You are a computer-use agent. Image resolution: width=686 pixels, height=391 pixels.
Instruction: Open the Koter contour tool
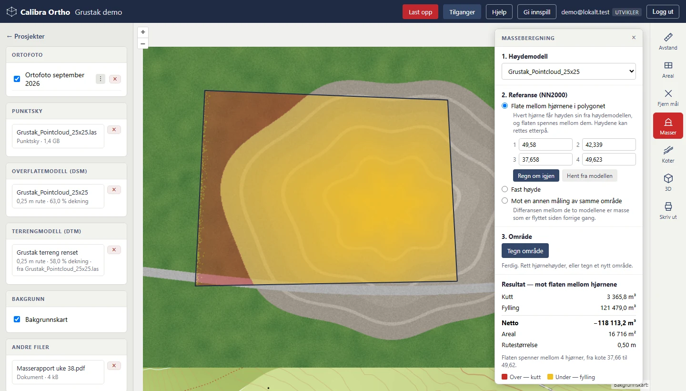[x=668, y=154]
